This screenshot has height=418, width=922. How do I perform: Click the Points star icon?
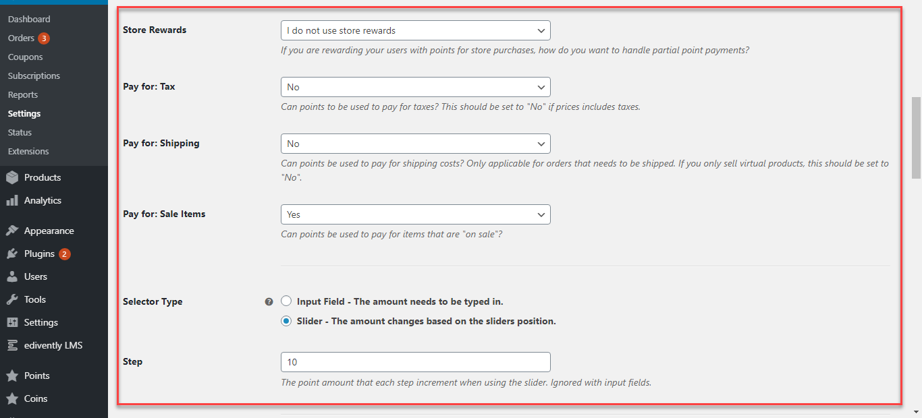click(12, 376)
